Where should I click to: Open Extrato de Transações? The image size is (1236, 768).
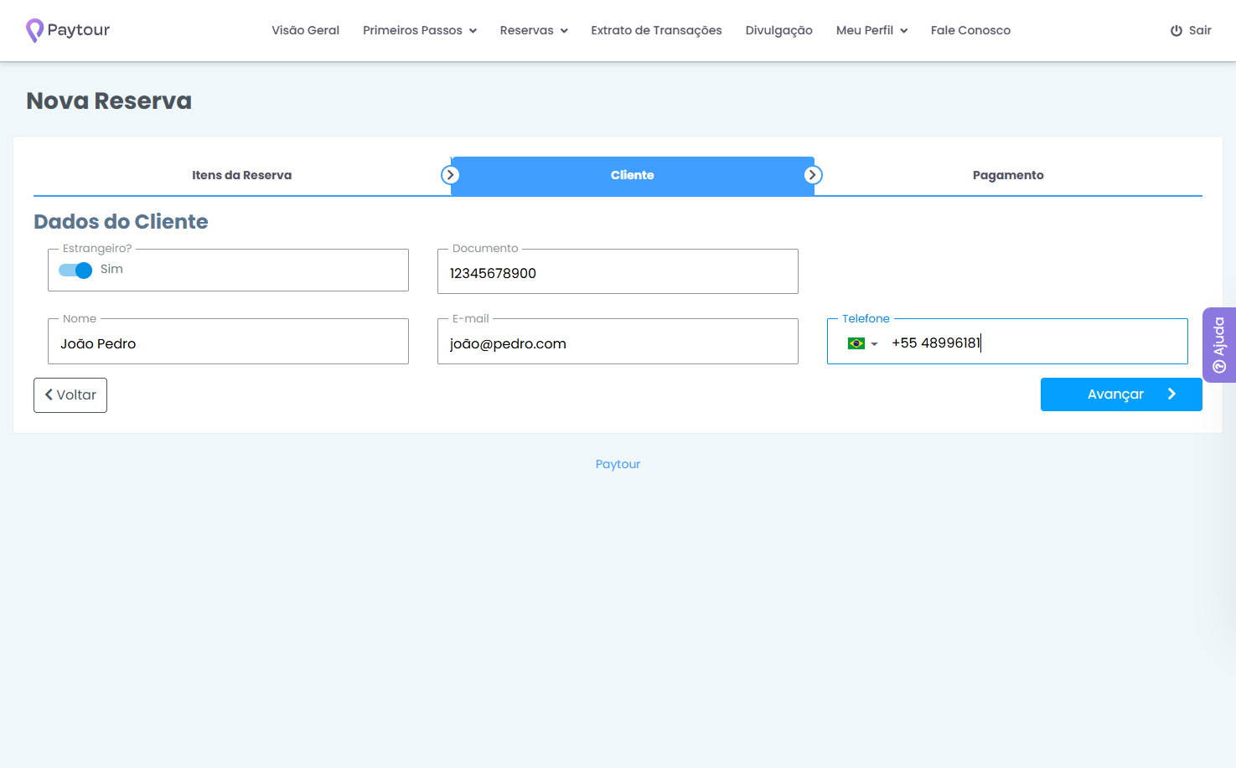tap(656, 30)
